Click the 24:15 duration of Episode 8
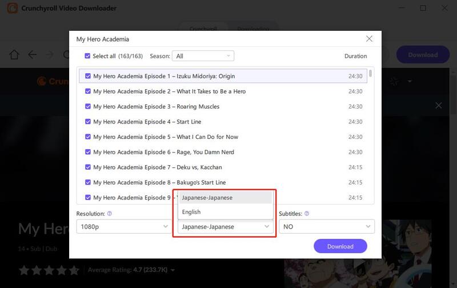Screen dimensions: 457x288 click(x=355, y=182)
